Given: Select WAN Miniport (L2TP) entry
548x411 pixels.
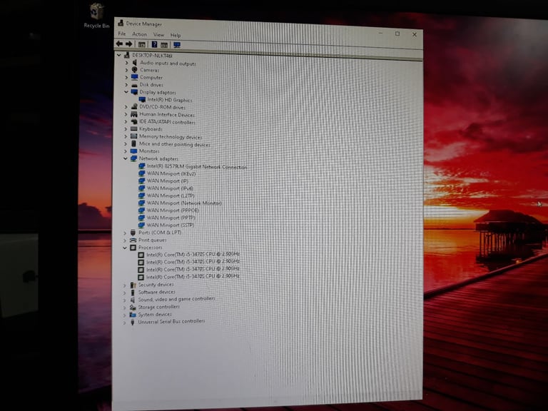Looking at the screenshot, I should (x=171, y=196).
